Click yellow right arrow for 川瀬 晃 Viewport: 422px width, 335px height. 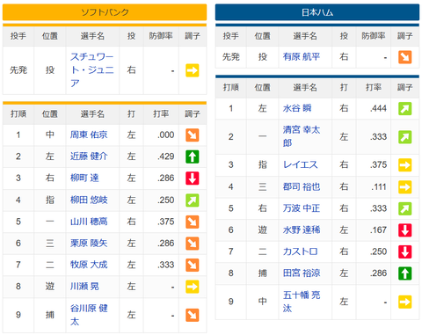click(193, 287)
